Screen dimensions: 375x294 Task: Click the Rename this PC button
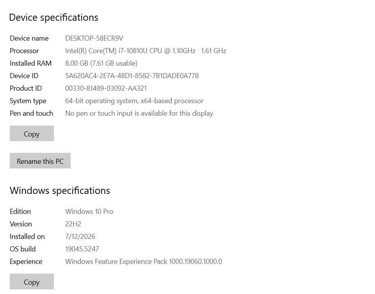[x=40, y=161]
